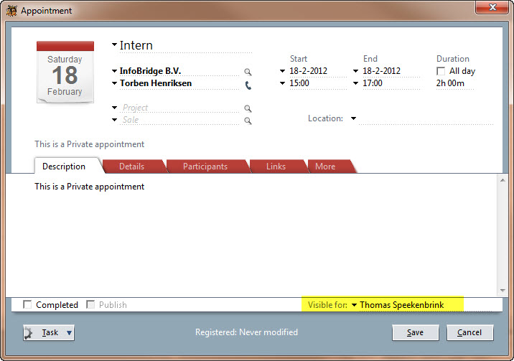Open the Task button dropdown arrow
The width and height of the screenshot is (514, 361).
[x=69, y=333]
